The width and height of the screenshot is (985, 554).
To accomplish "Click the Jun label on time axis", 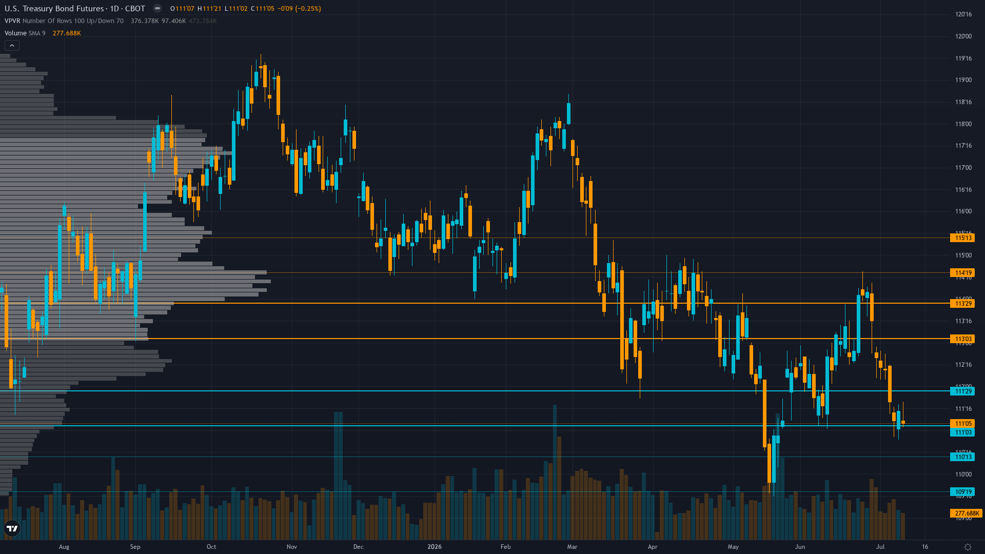I will [x=800, y=547].
